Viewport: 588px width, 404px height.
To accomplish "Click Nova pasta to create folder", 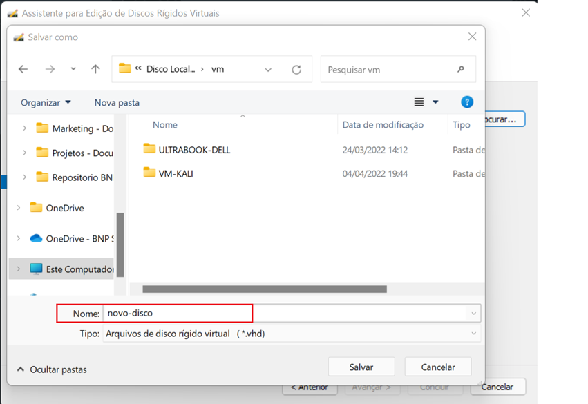I will (117, 102).
